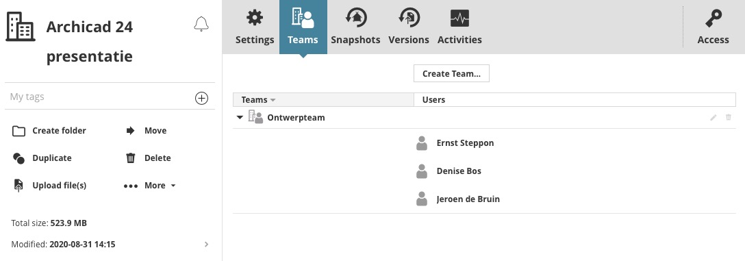
Task: Add a tag with the plus icon
Action: [201, 98]
